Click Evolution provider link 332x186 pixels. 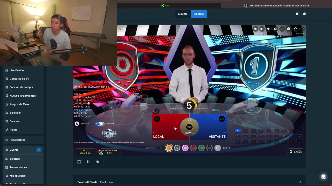[106, 182]
